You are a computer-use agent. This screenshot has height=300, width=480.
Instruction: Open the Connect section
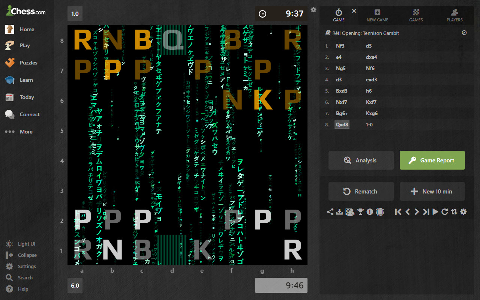[30, 114]
